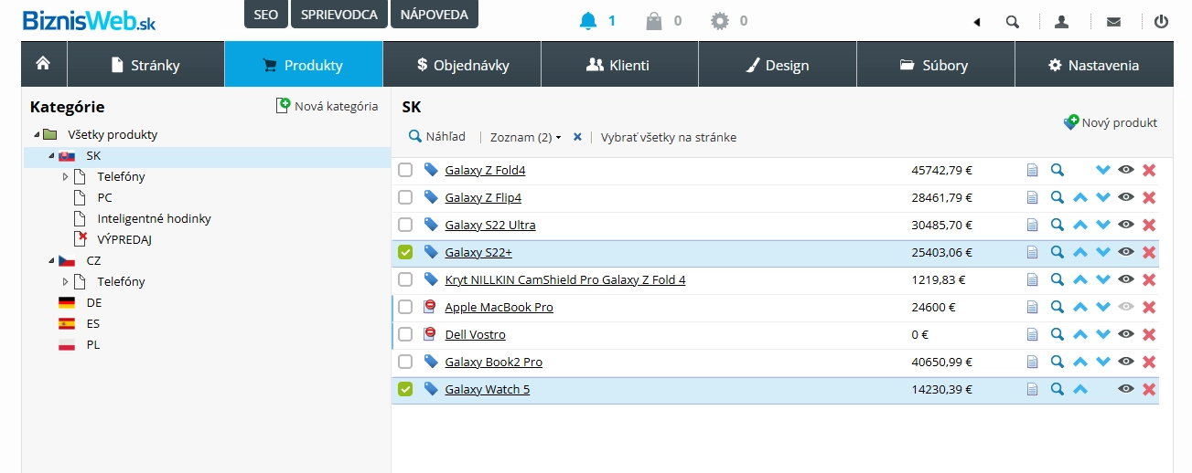
Task: Click the power logout icon
Action: [x=1161, y=22]
